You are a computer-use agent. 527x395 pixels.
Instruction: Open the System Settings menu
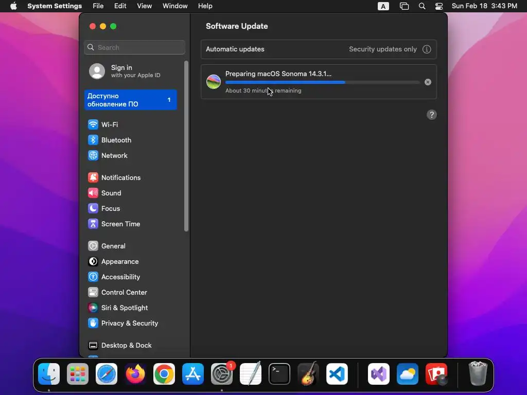(x=55, y=6)
